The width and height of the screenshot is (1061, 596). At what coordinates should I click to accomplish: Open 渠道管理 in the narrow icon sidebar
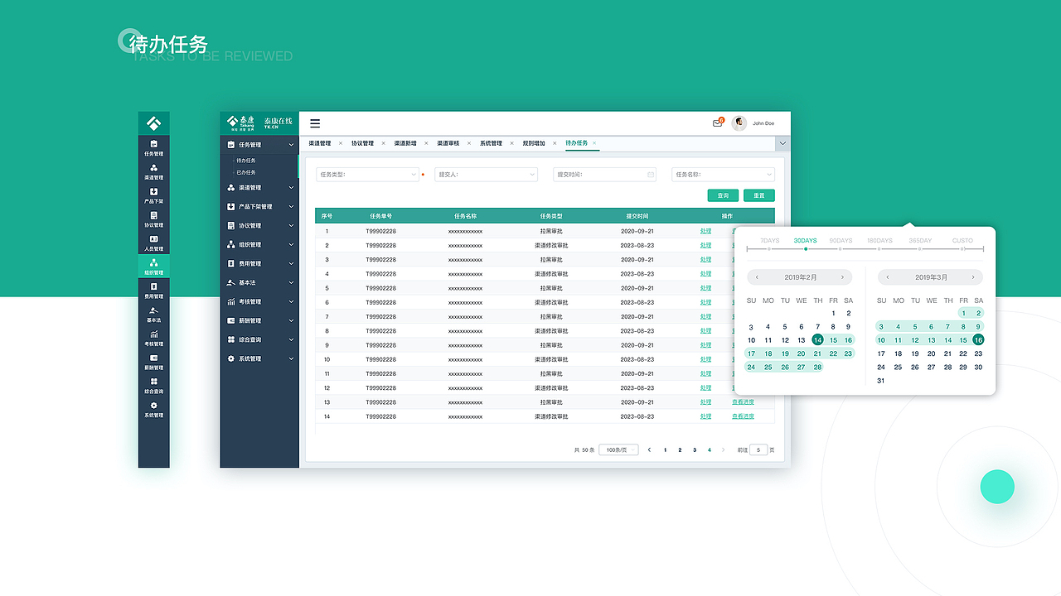coord(153,171)
